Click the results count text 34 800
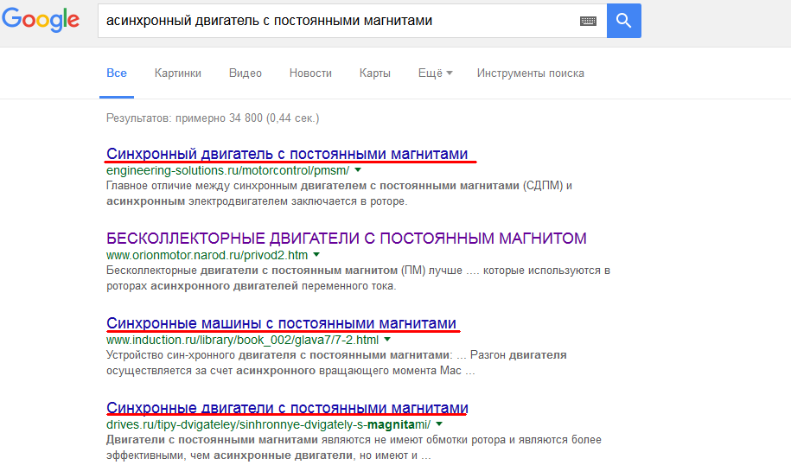791x465 pixels. [213, 118]
